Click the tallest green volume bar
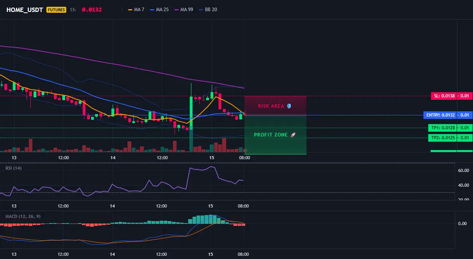This screenshot has height=259, width=473. click(191, 139)
